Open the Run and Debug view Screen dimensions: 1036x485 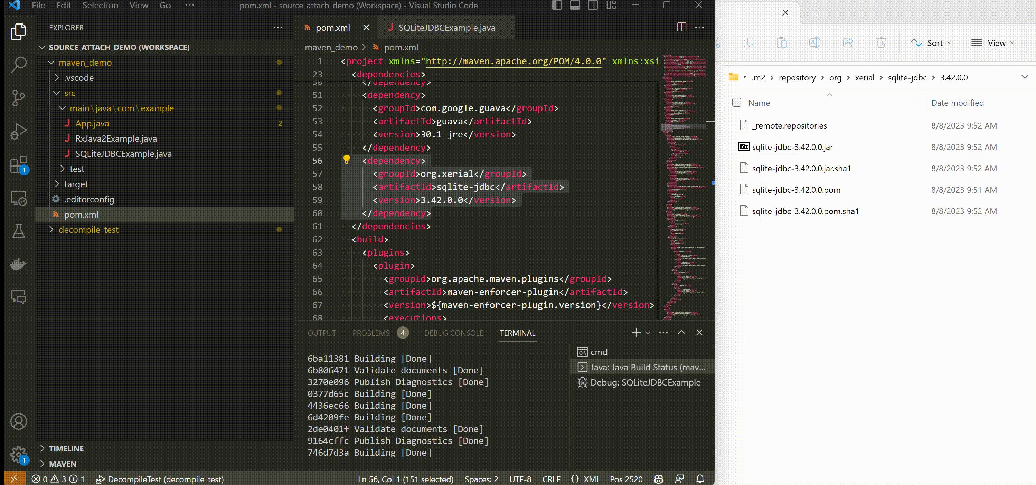coord(18,131)
